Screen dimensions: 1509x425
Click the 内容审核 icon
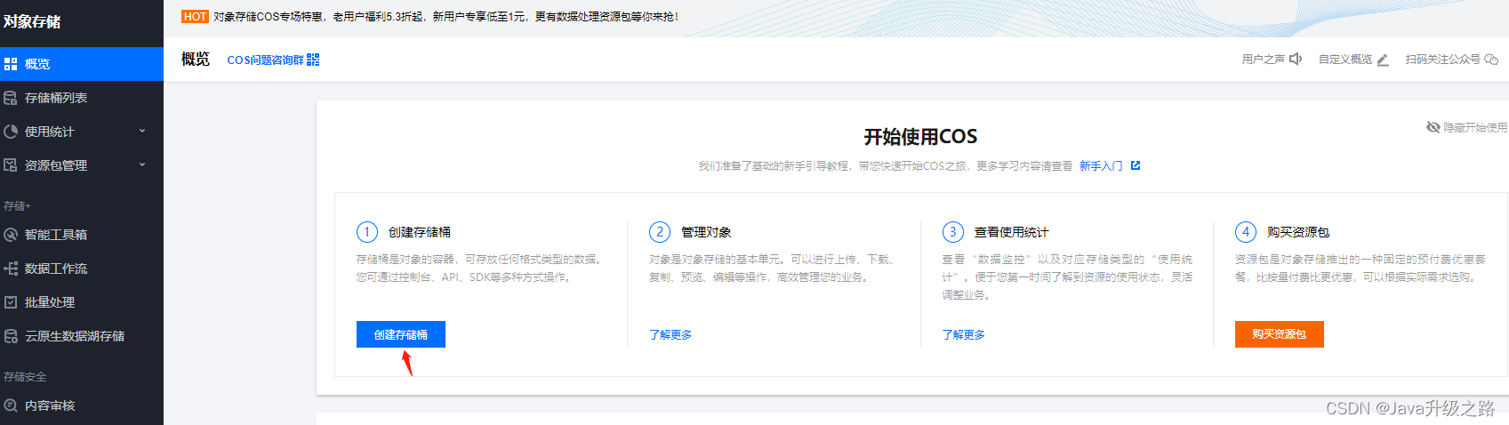point(11,405)
